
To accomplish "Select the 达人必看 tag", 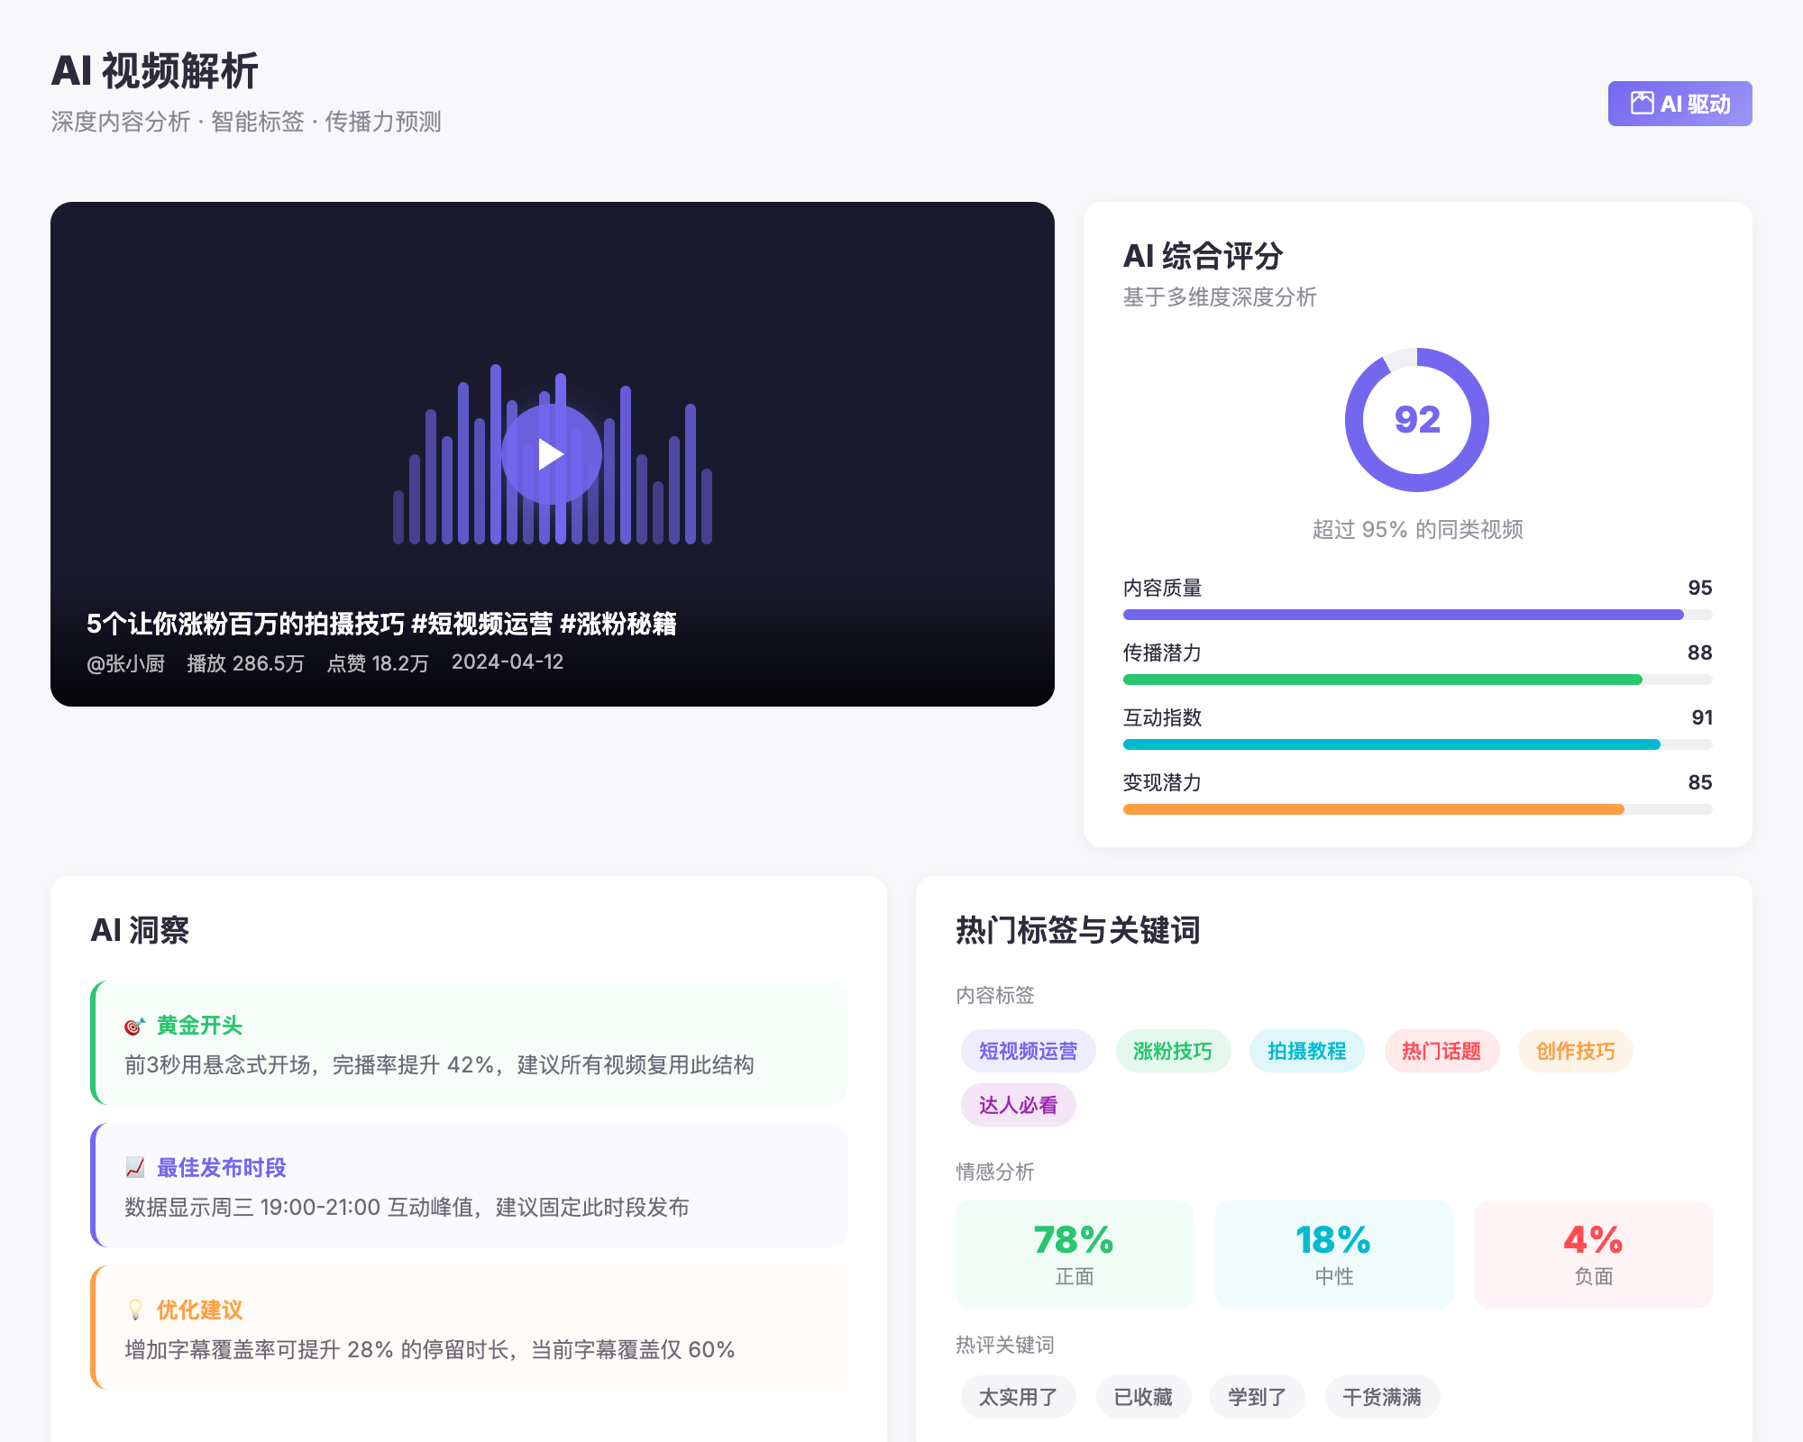I will coord(1018,1104).
